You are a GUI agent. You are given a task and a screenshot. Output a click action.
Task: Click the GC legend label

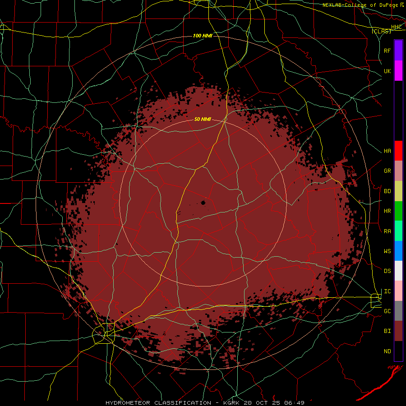click(388, 311)
